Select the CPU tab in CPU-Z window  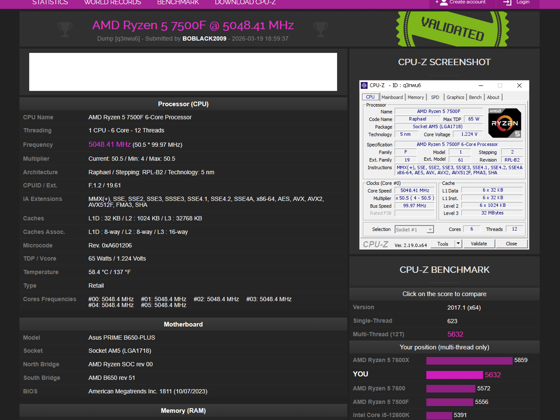point(370,97)
